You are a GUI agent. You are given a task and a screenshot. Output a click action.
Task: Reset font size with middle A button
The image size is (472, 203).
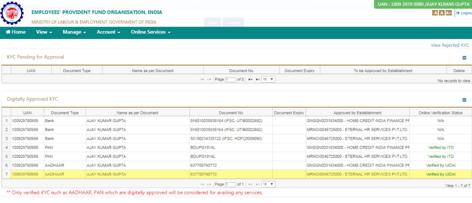click(441, 13)
